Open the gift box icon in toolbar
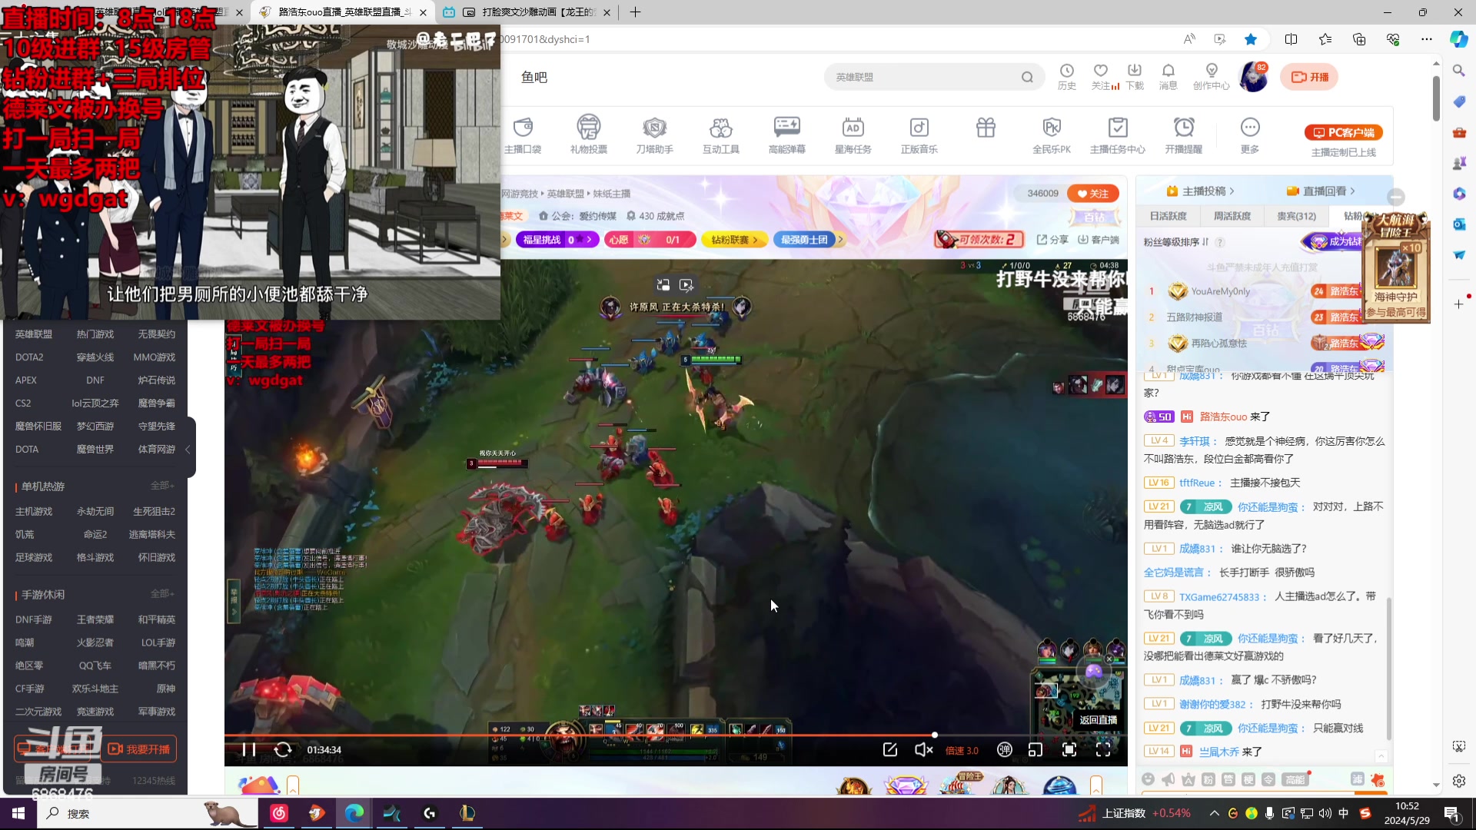The width and height of the screenshot is (1476, 830). 986,128
